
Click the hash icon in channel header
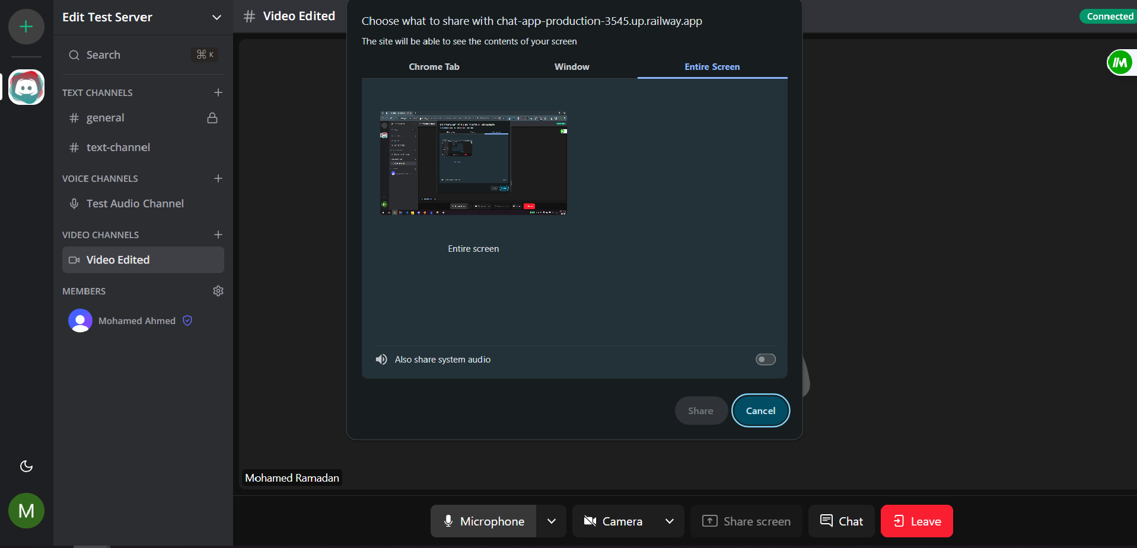click(249, 17)
